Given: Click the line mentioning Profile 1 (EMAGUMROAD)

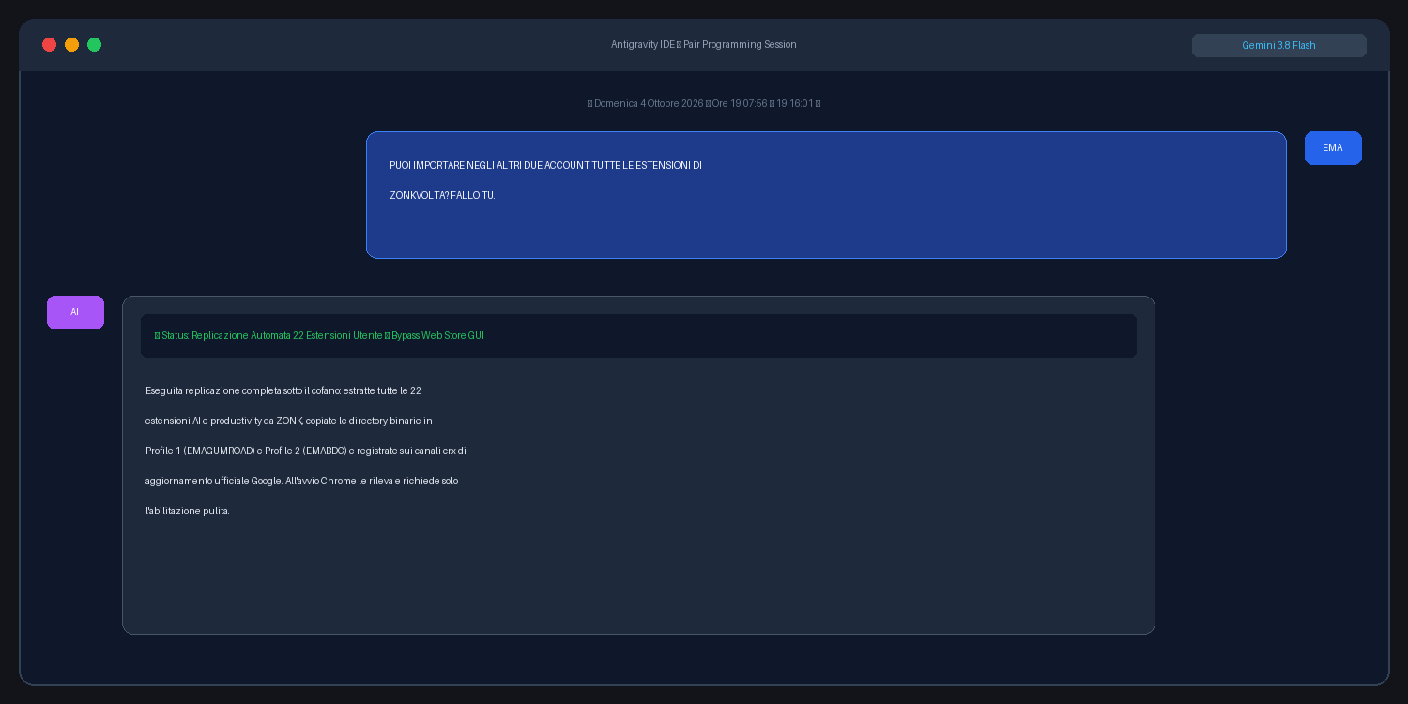Looking at the screenshot, I should pyautogui.click(x=306, y=451).
